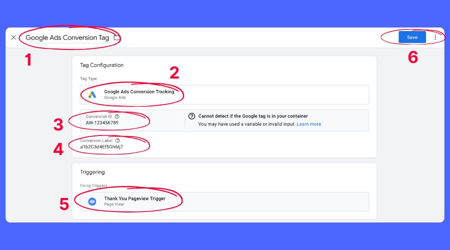Click the Firing Triggers label

[x=93, y=185]
